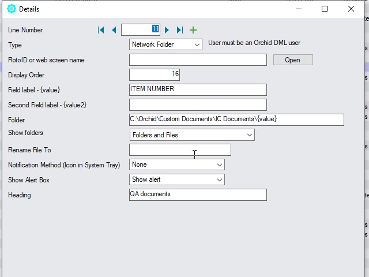Focus the RotoID or web screen name field
The width and height of the screenshot is (369, 277).
coord(198,60)
